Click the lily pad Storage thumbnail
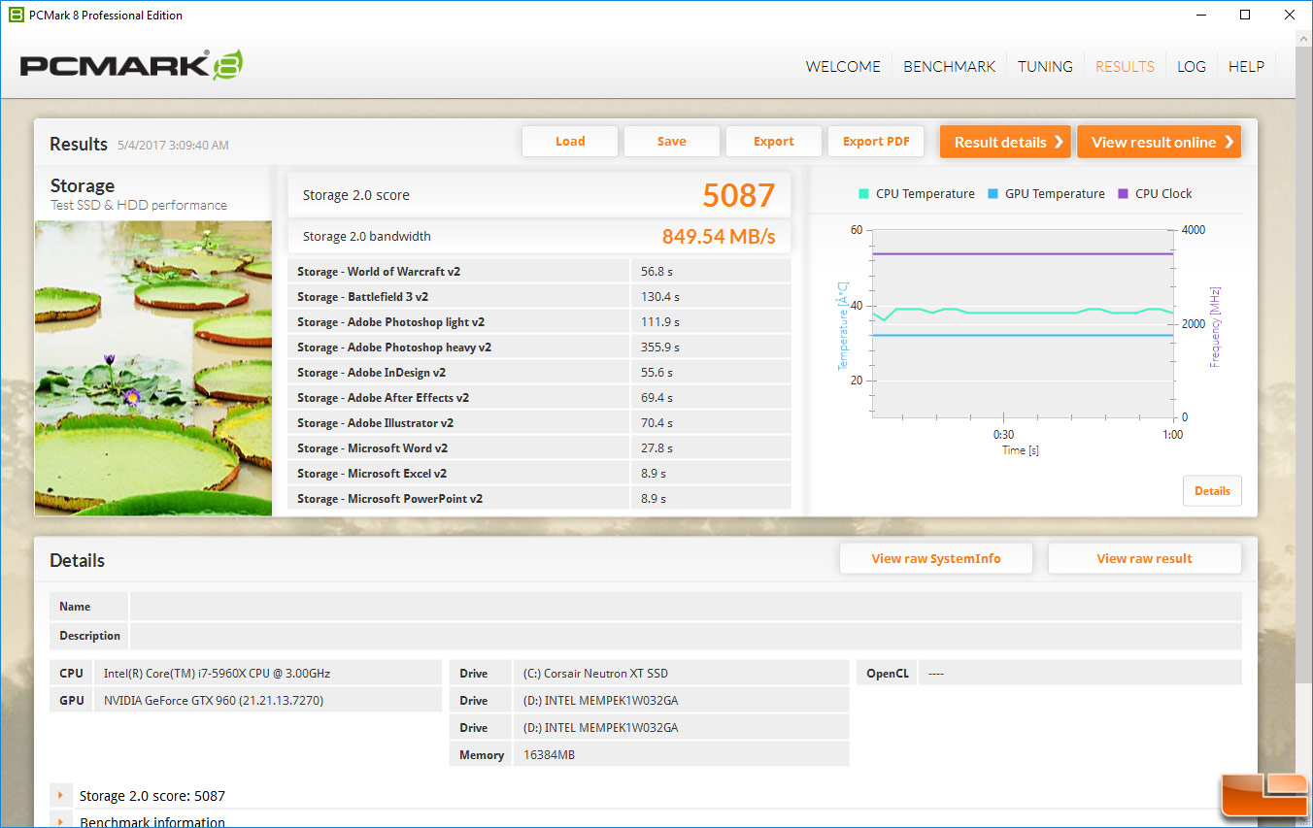 153,368
